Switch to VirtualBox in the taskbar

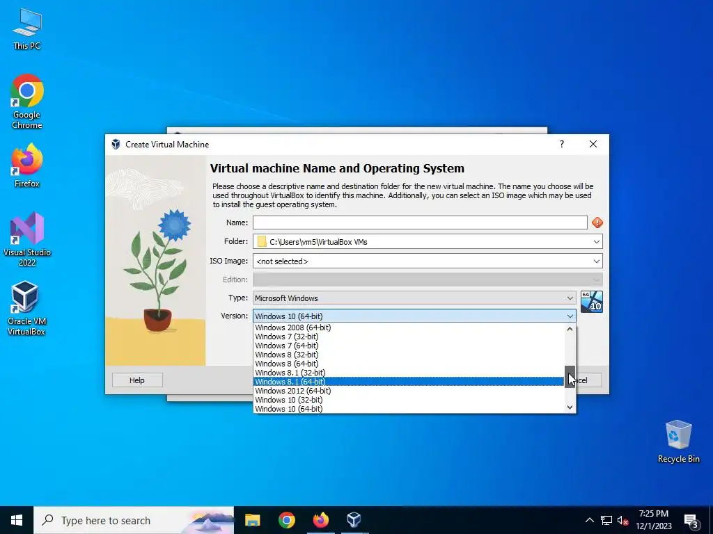pyautogui.click(x=354, y=520)
